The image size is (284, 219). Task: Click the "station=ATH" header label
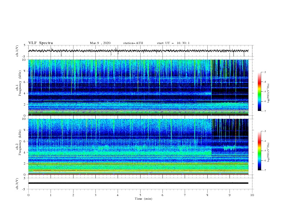click(133, 43)
